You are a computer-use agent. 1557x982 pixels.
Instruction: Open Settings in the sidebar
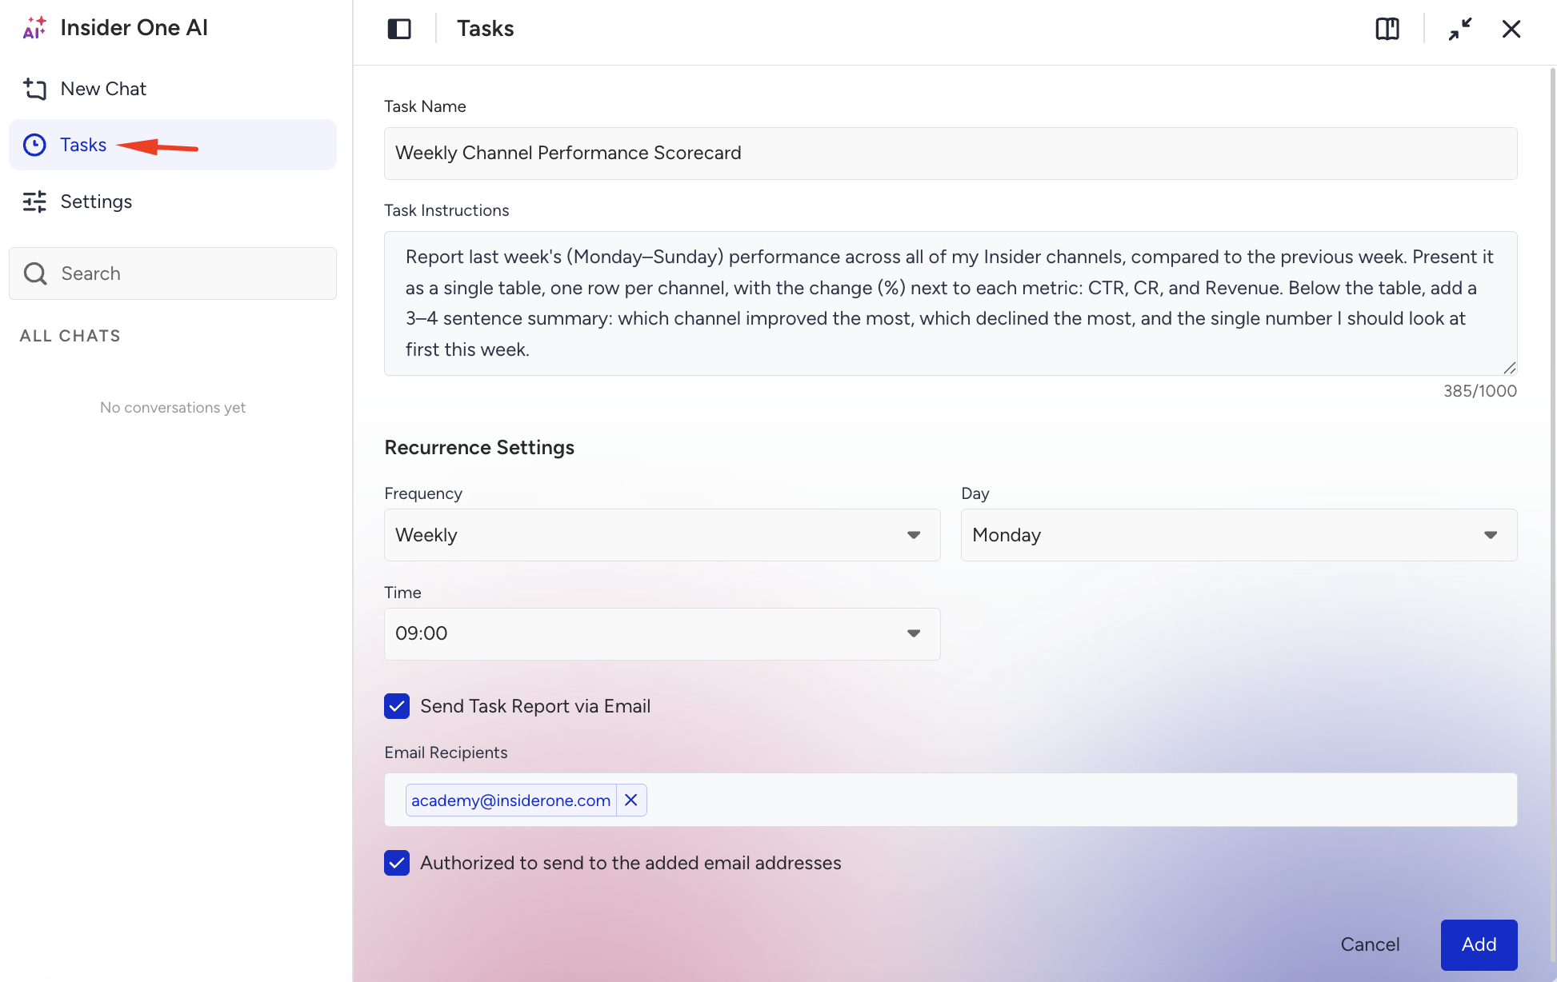point(173,202)
